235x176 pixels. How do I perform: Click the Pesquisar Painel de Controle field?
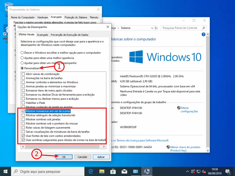pyautogui.click(x=184, y=28)
